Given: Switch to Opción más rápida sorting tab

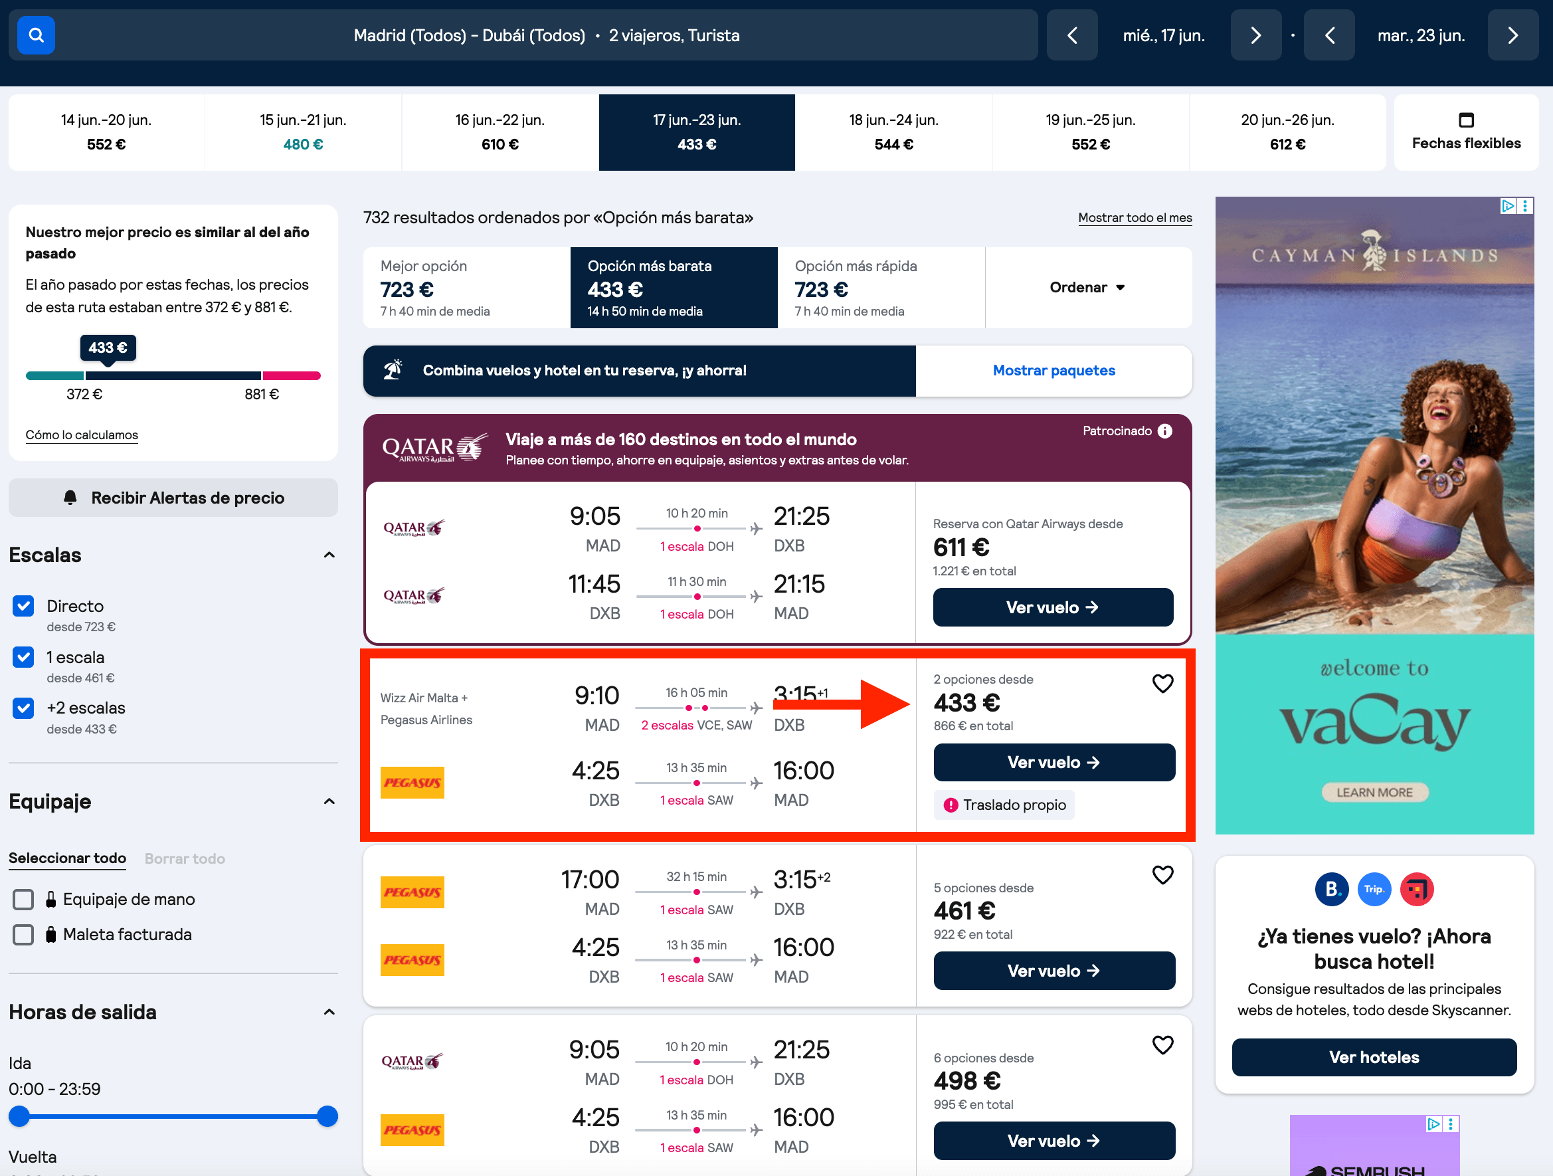Looking at the screenshot, I should pyautogui.click(x=881, y=287).
